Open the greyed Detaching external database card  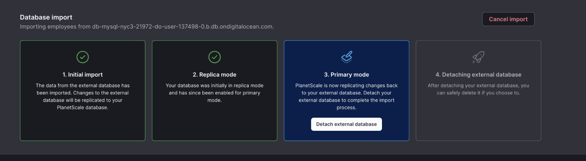[x=478, y=91]
